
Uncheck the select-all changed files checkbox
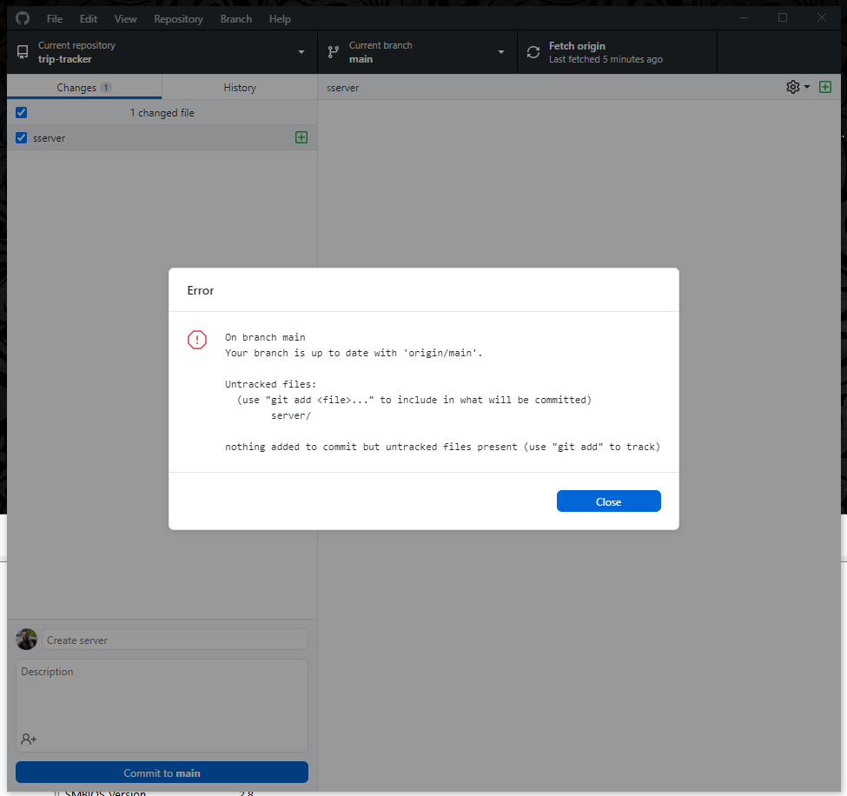21,112
